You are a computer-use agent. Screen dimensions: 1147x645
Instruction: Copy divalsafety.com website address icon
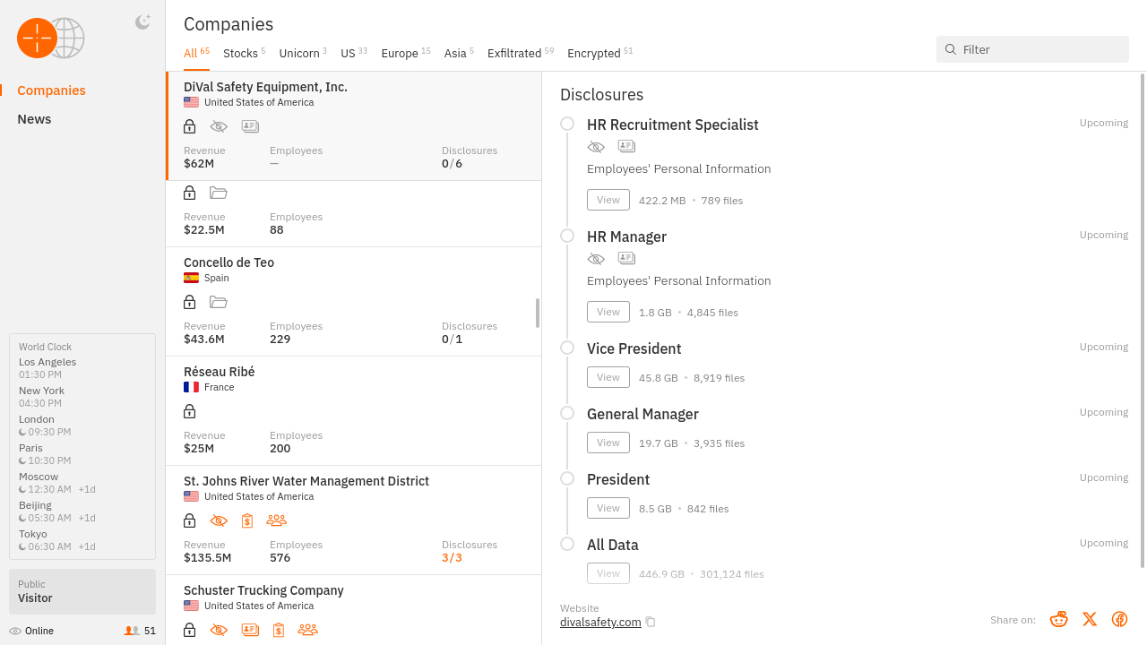651,622
